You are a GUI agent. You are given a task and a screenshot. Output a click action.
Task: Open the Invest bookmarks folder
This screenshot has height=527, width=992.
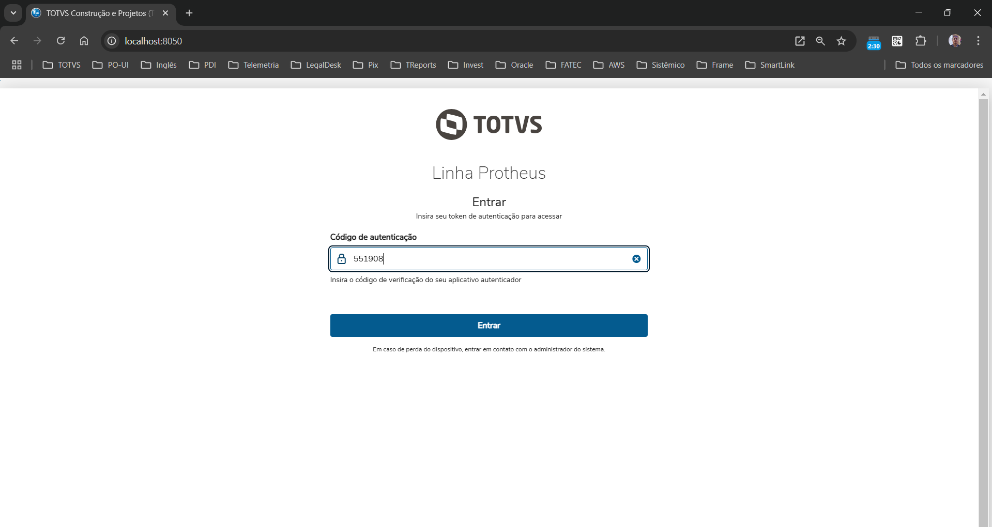(466, 65)
